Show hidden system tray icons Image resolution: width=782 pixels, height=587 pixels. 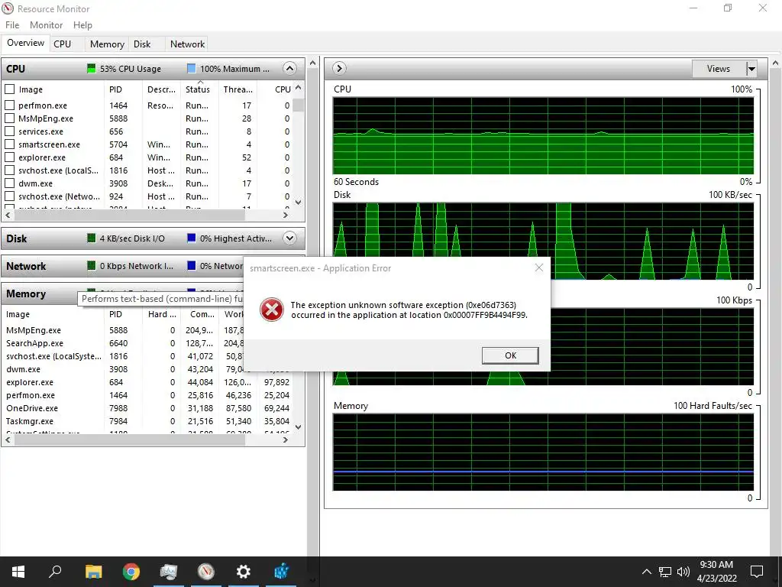646,572
